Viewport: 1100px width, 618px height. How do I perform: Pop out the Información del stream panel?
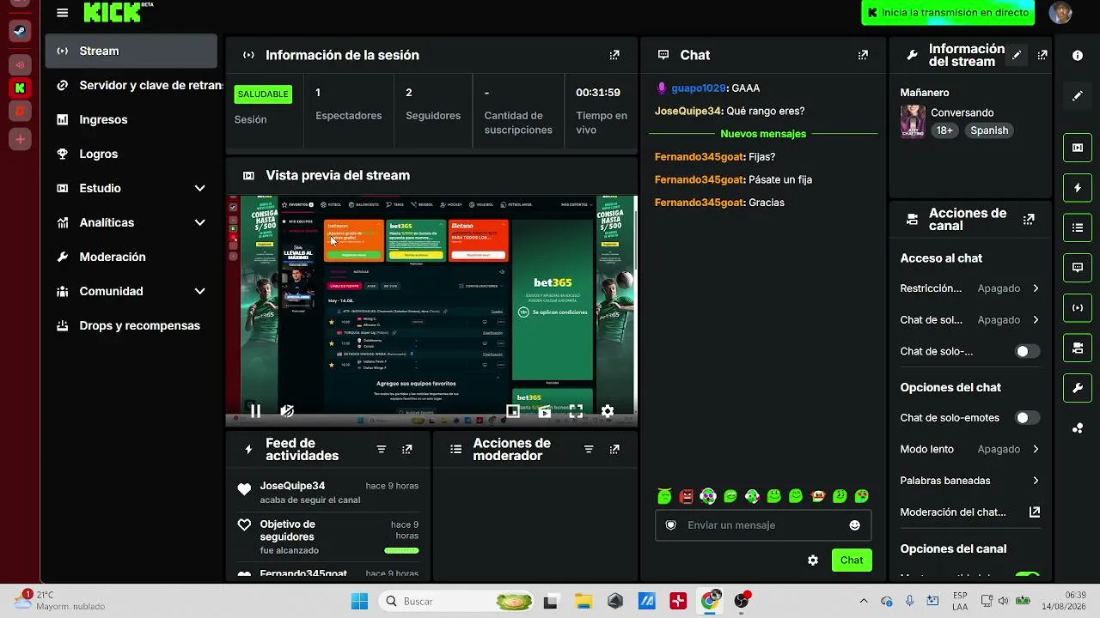1042,55
